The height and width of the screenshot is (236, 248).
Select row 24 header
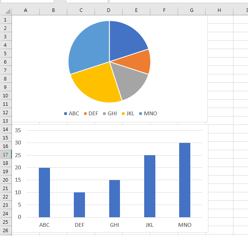(6, 213)
